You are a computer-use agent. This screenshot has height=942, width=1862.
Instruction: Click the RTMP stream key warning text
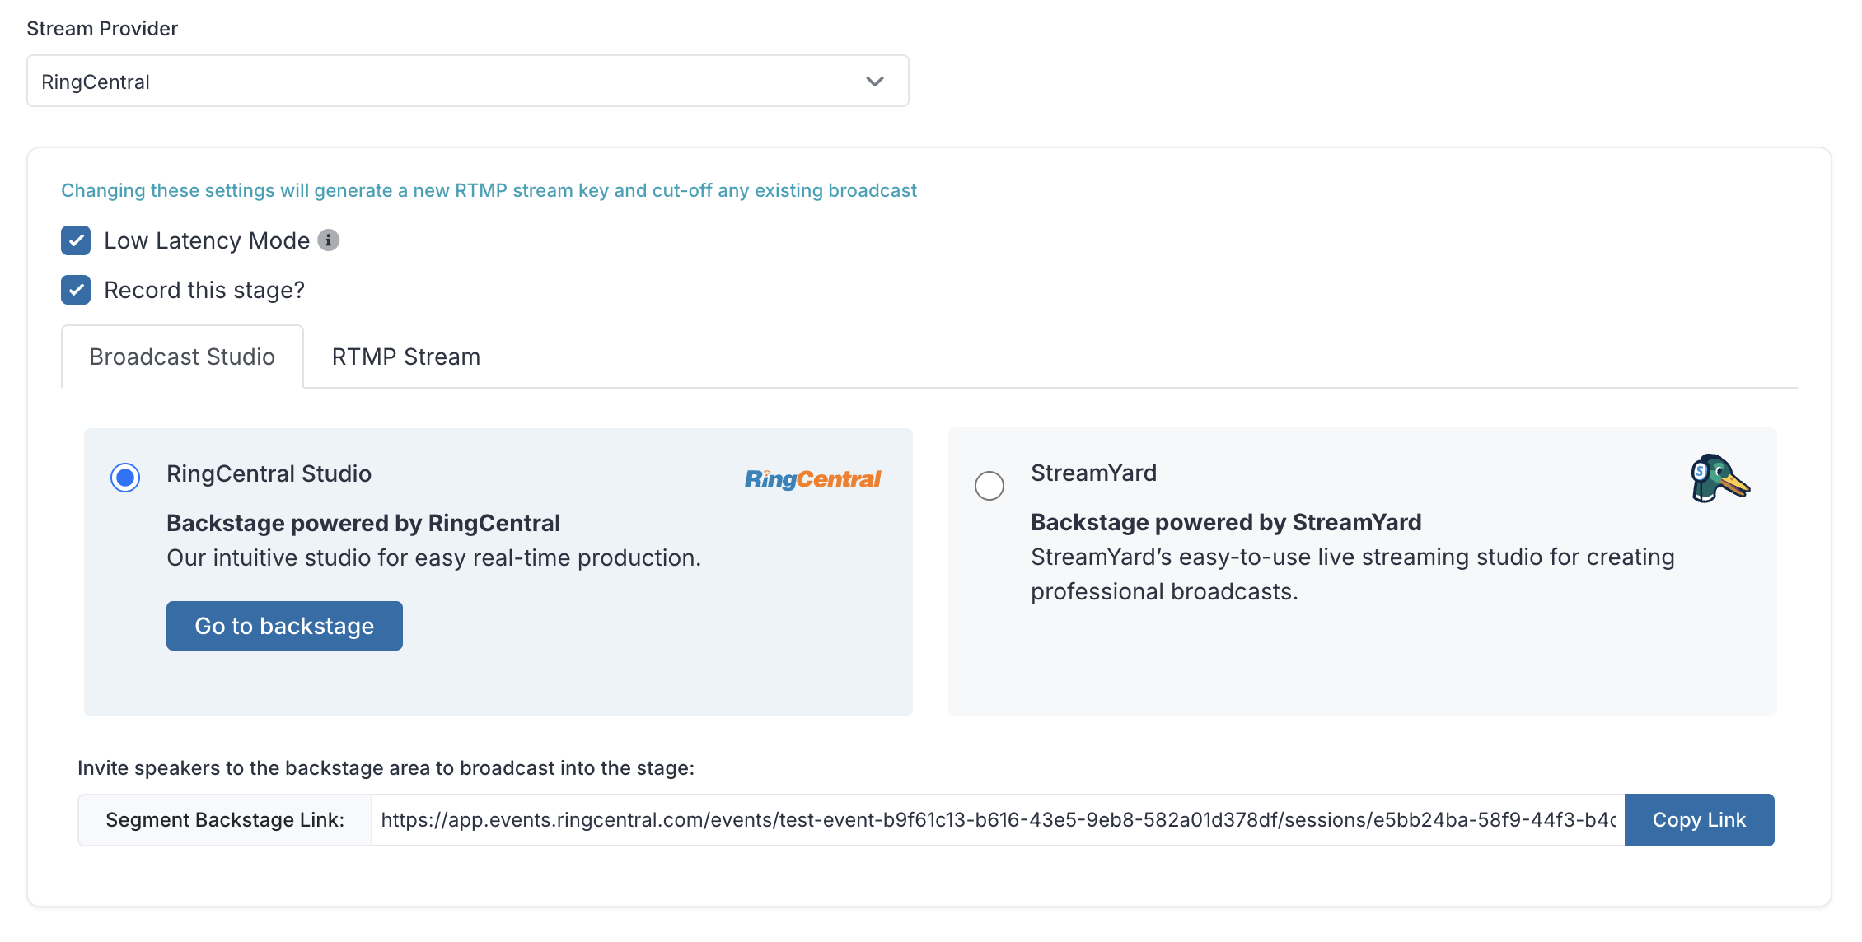coord(489,190)
